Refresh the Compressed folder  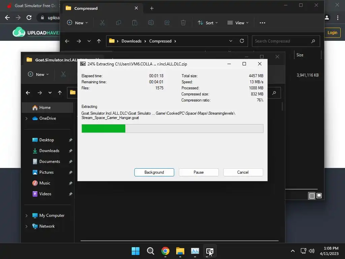[x=242, y=41]
